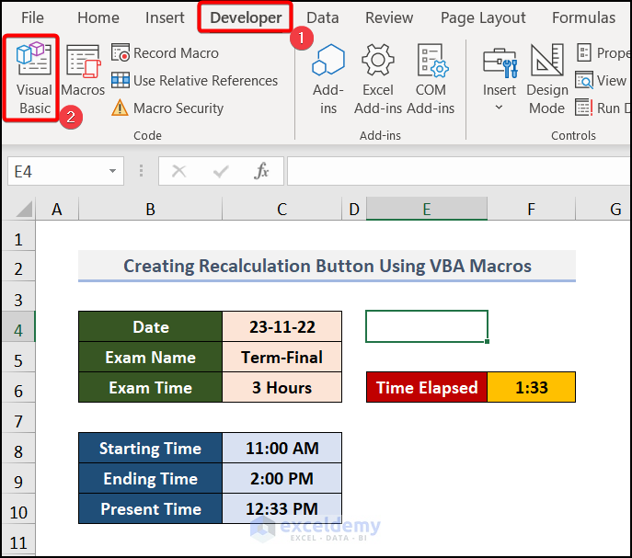The width and height of the screenshot is (632, 558).
Task: Select column F header
Action: (531, 209)
